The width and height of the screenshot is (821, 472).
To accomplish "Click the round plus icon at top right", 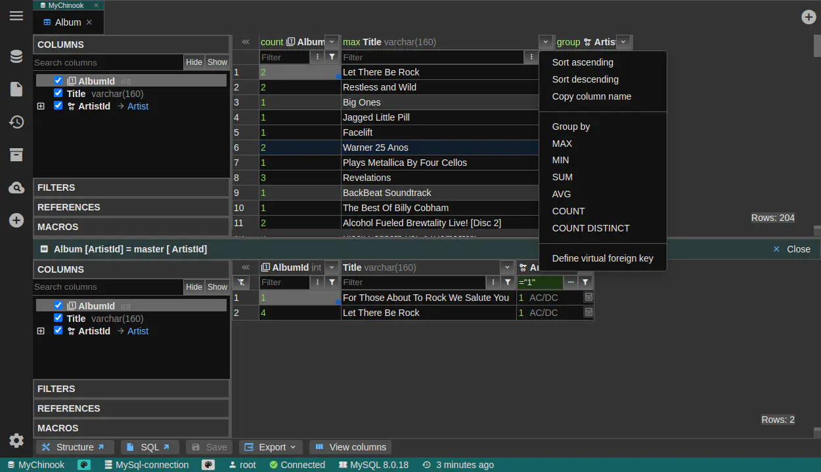I will tap(809, 17).
